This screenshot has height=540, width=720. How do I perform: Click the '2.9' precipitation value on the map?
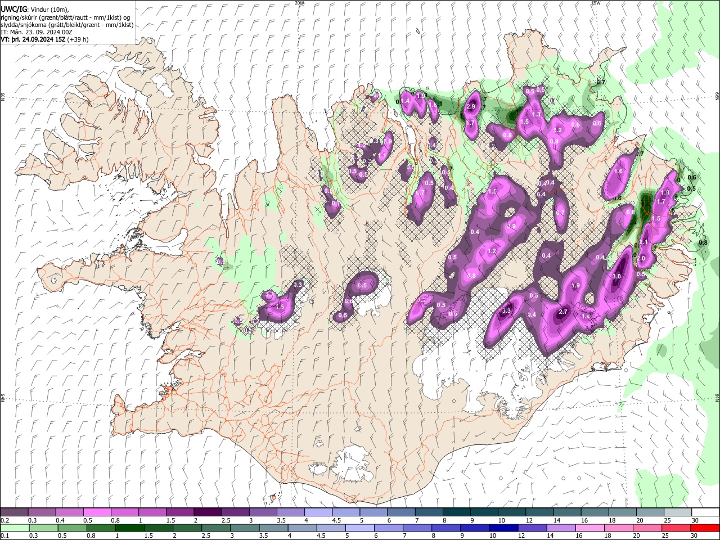coord(471,106)
